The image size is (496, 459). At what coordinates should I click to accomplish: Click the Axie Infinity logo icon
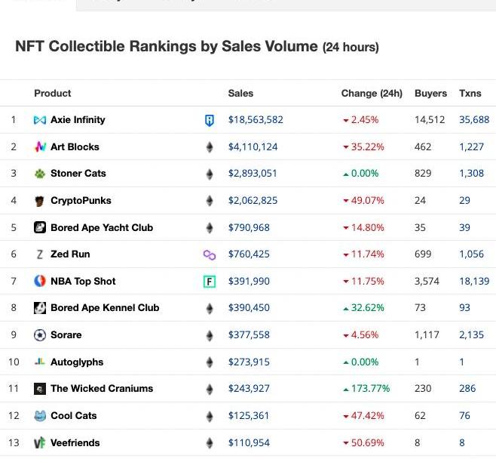coord(40,120)
